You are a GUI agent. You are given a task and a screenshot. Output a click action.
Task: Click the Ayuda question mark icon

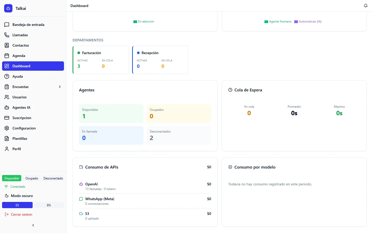click(7, 76)
